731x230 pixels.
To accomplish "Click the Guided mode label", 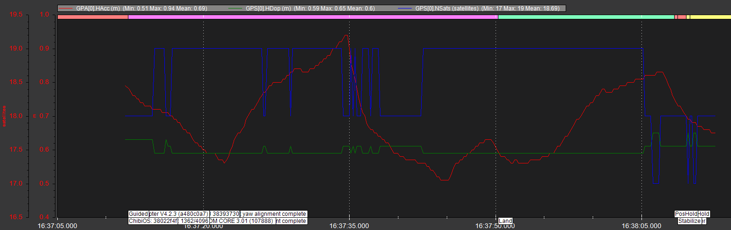I will click(138, 214).
